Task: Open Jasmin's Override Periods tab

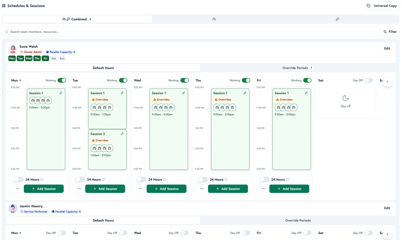Action: point(298,220)
